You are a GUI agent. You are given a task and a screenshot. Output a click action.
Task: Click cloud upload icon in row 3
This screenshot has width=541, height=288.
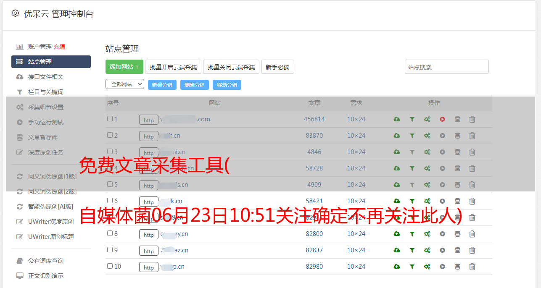(x=397, y=152)
